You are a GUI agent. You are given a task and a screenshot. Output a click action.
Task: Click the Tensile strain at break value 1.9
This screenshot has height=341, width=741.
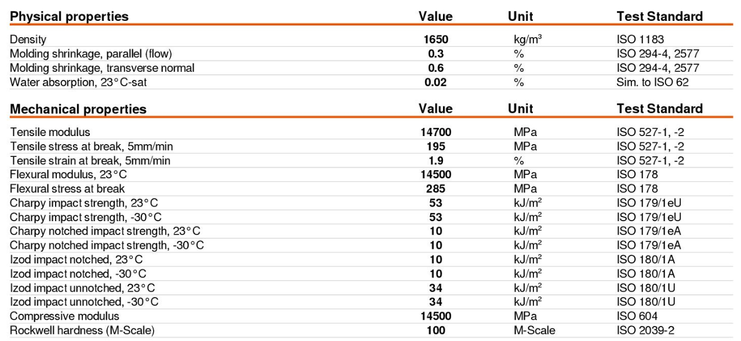(x=436, y=160)
